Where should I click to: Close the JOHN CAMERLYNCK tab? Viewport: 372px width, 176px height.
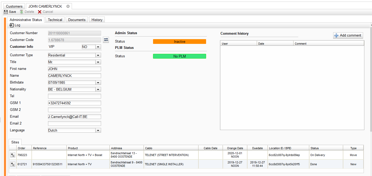pyautogui.click(x=68, y=6)
